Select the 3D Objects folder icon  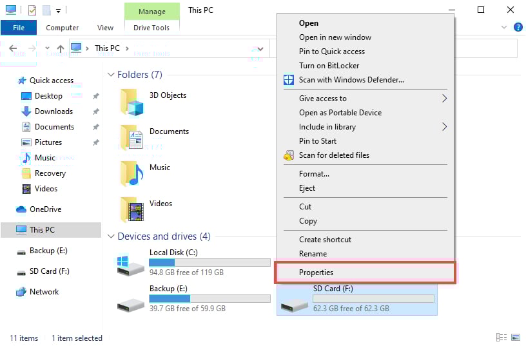tap(132, 101)
